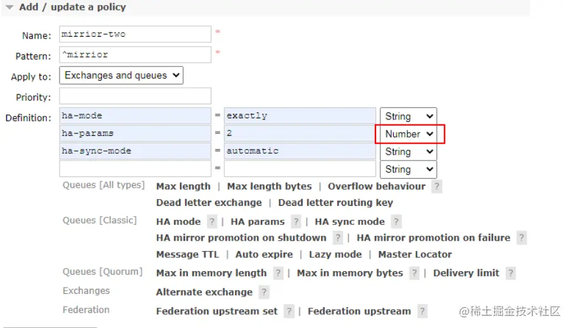Add the Federation upstream policy key
The width and height of the screenshot is (571, 328).
359,312
